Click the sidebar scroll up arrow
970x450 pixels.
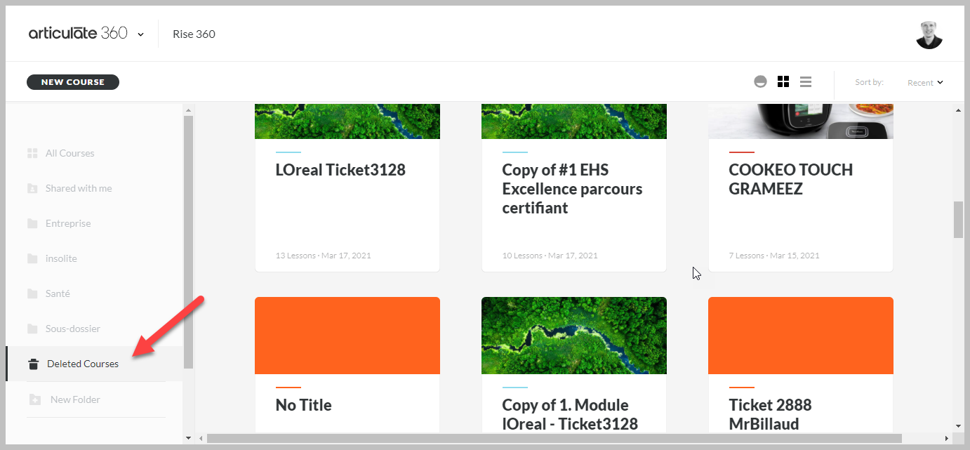click(x=188, y=110)
